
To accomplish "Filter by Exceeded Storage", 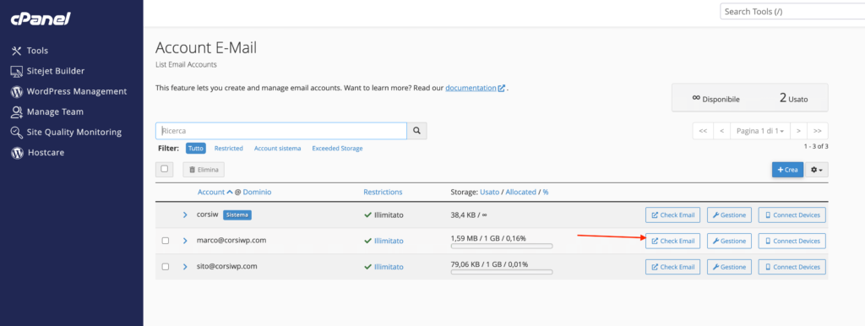I will click(x=337, y=149).
